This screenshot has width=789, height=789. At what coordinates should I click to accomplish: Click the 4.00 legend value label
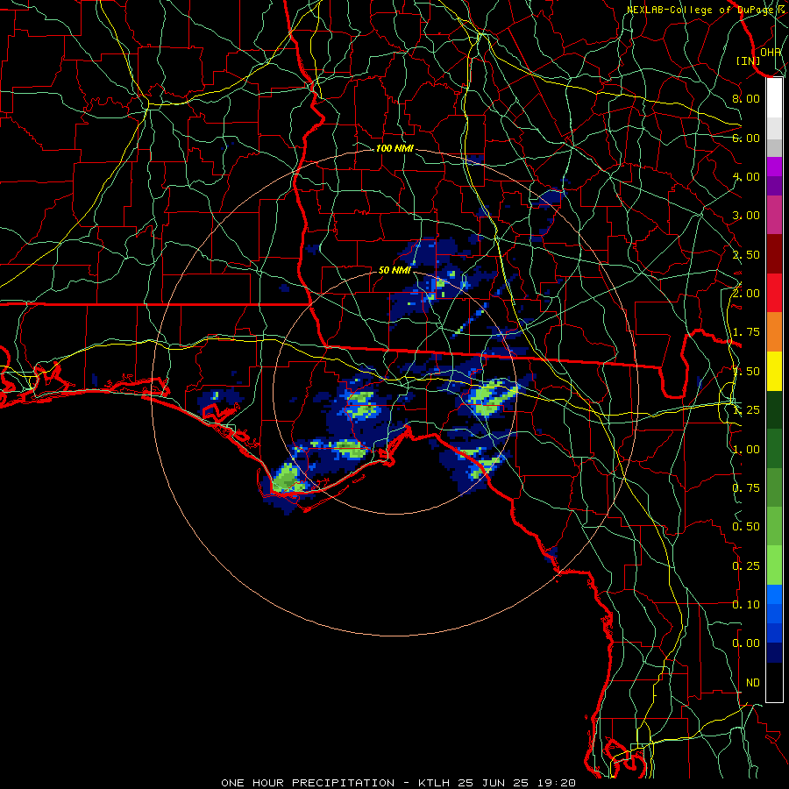click(x=746, y=176)
